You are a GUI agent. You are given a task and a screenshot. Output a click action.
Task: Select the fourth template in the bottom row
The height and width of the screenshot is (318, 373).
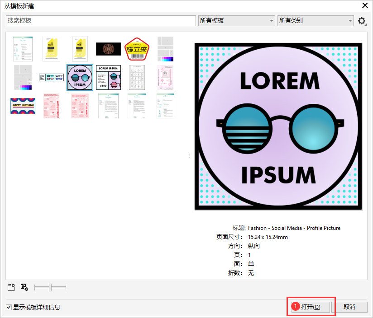pos(108,106)
